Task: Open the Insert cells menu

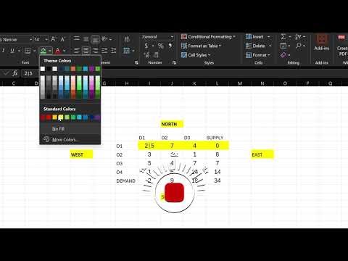Action: point(257,37)
